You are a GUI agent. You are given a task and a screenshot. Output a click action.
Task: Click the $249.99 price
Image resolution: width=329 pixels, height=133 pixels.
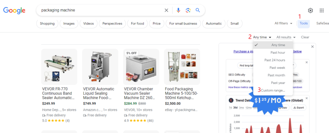(x=49, y=104)
